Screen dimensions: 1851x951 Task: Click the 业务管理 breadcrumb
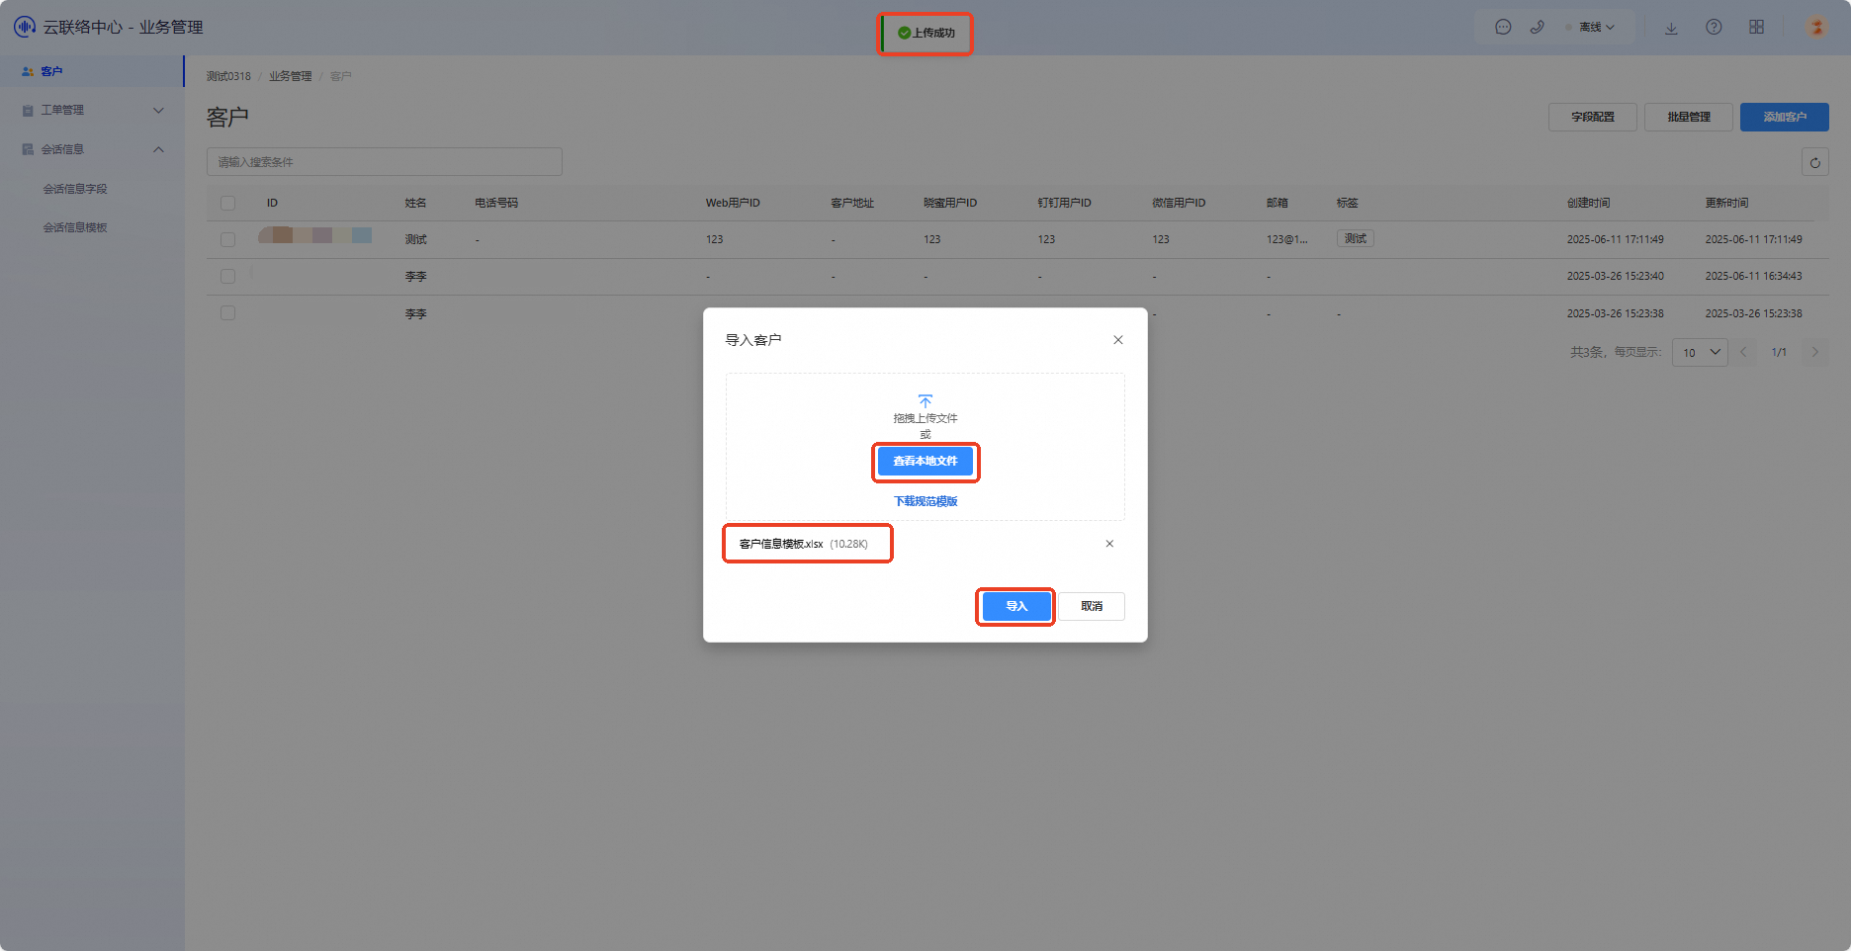pos(291,76)
